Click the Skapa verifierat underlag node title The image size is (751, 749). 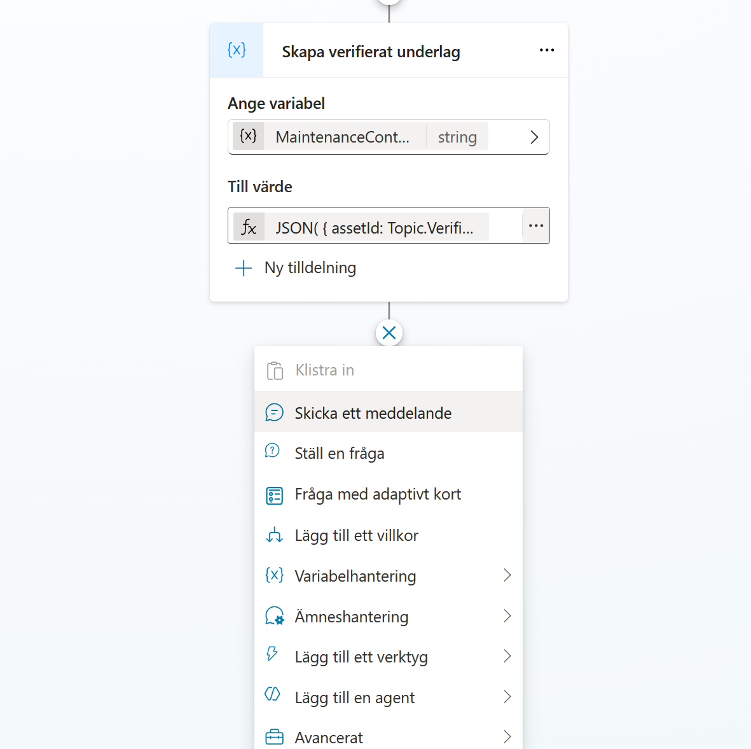click(371, 52)
